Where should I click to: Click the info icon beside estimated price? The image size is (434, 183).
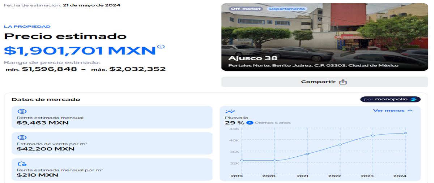tap(161, 47)
